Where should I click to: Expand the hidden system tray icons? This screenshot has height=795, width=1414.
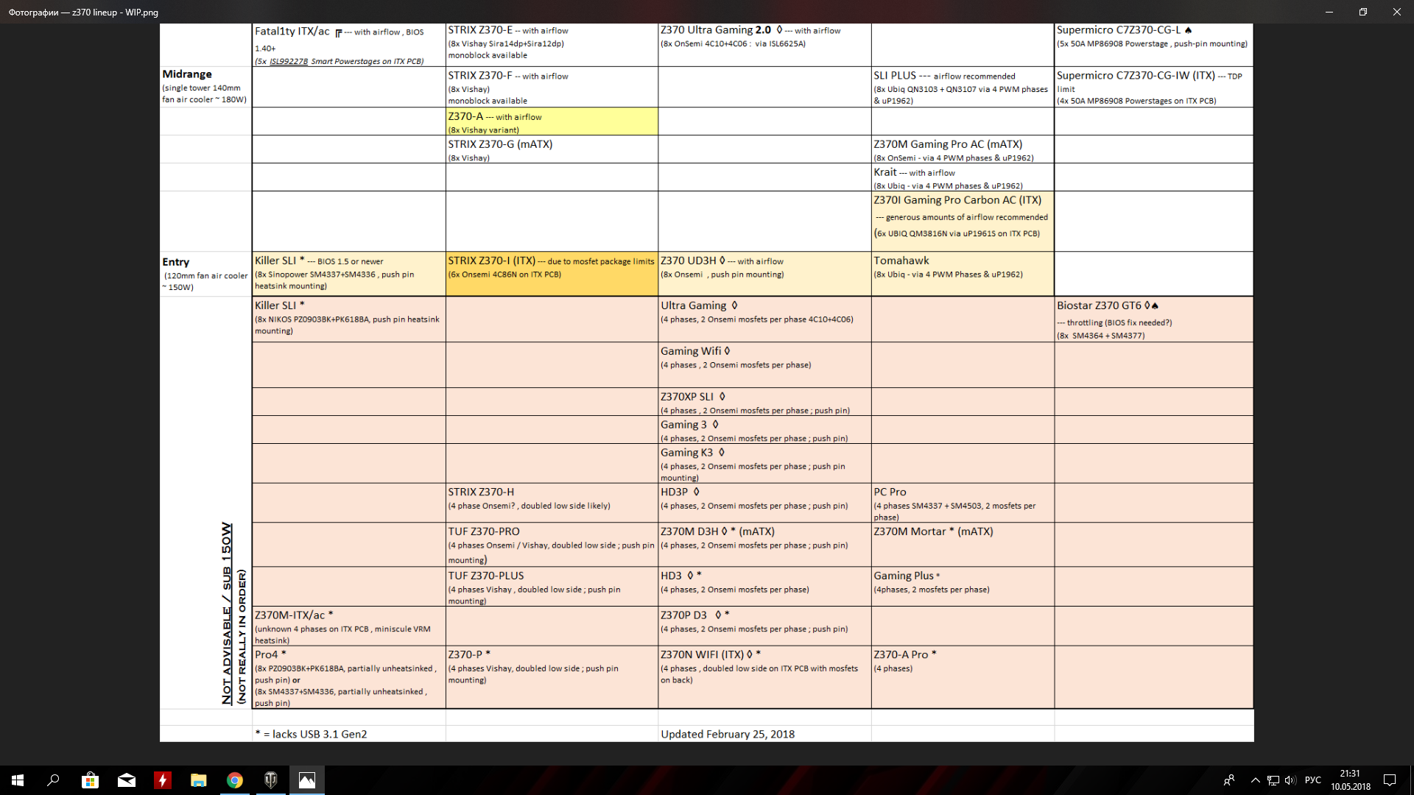1255,780
